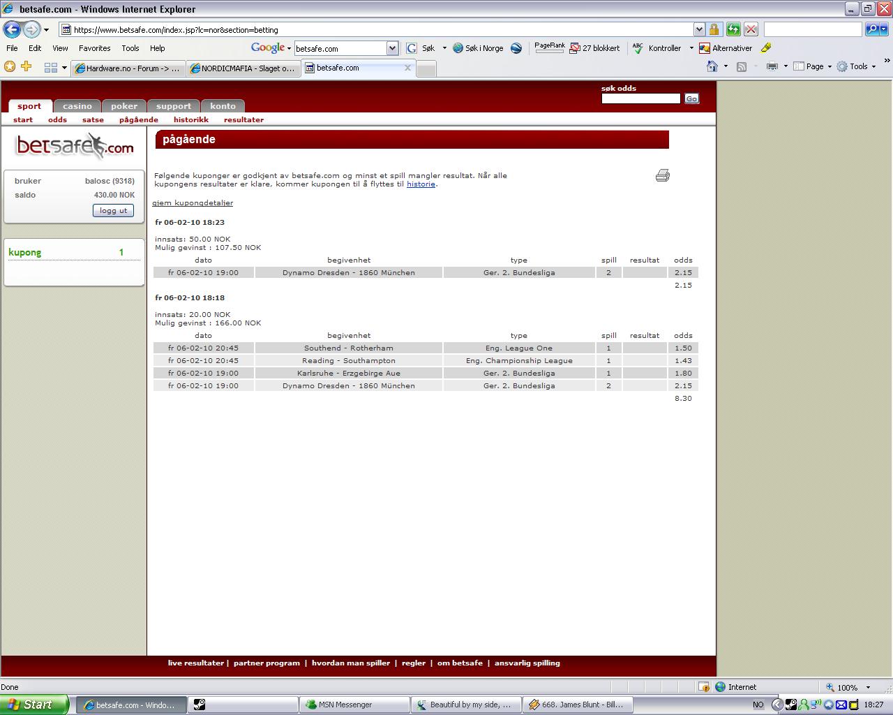Open the 'historikk' submenu link
Image resolution: width=893 pixels, height=715 pixels.
tap(191, 119)
